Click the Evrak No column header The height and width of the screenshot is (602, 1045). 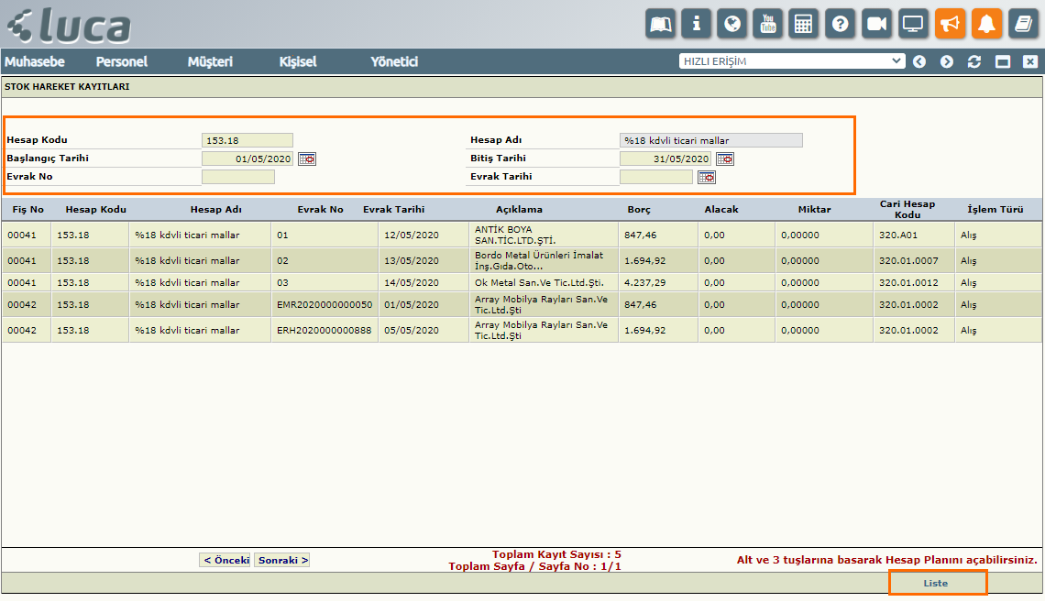[320, 210]
